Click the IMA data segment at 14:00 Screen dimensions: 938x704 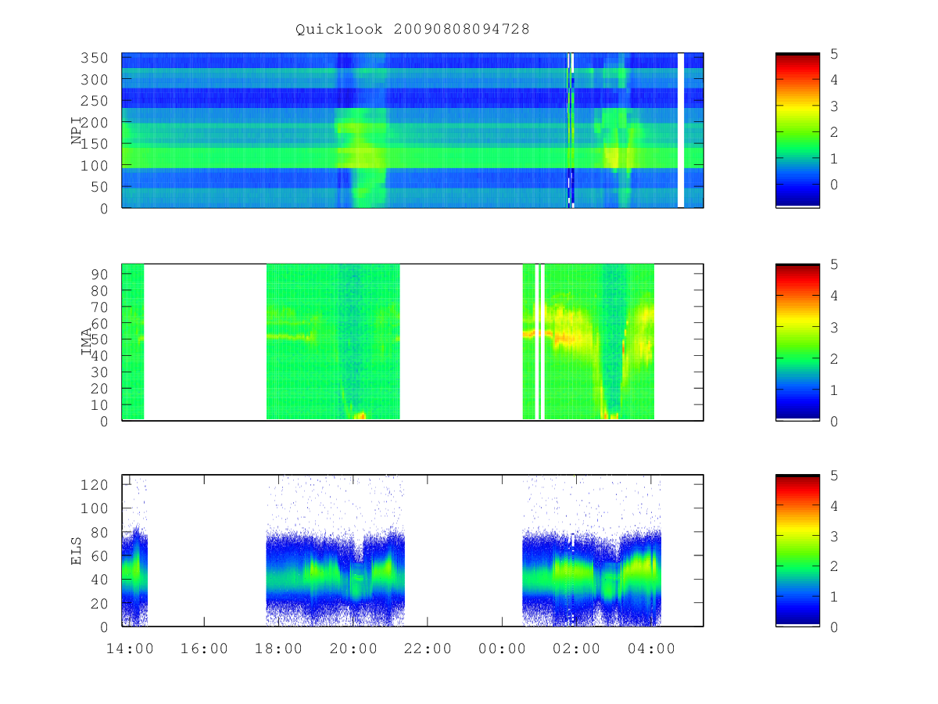coord(133,342)
